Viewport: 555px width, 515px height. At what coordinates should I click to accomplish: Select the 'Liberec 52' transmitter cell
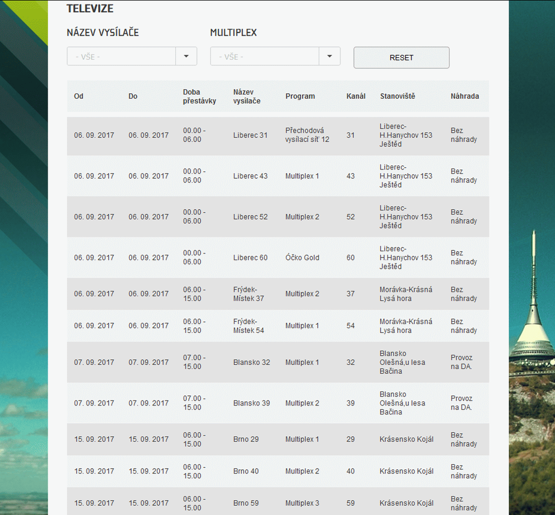pos(250,217)
